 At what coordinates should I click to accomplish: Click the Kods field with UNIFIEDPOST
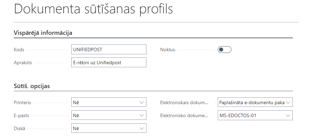108,50
